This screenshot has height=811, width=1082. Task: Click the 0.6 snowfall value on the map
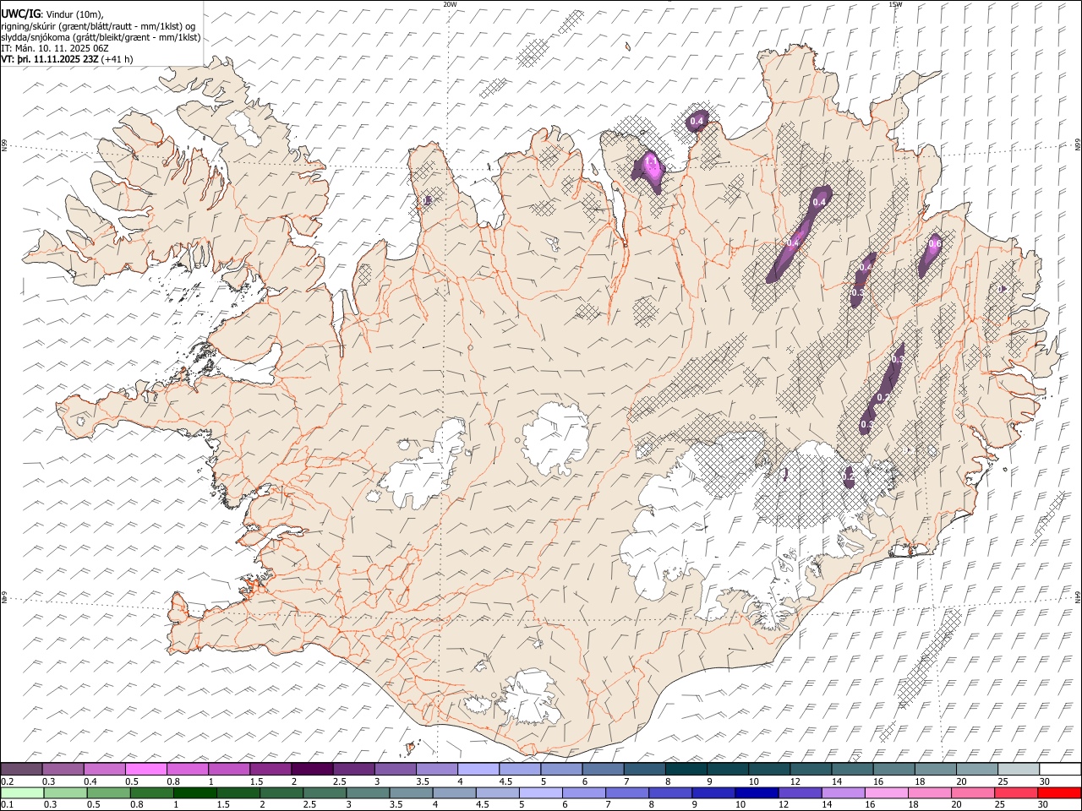[935, 244]
